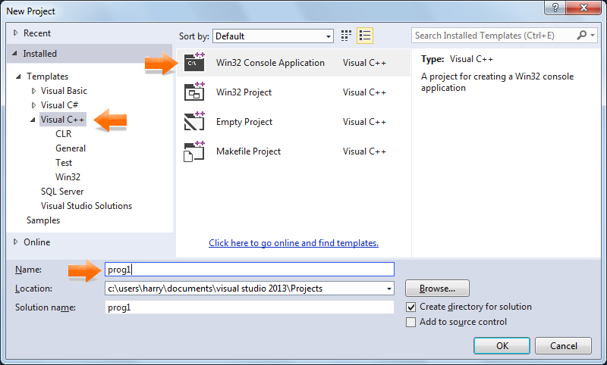Screen dimensions: 607x365
Task: Select the Win32 Project template icon
Action: coord(194,92)
